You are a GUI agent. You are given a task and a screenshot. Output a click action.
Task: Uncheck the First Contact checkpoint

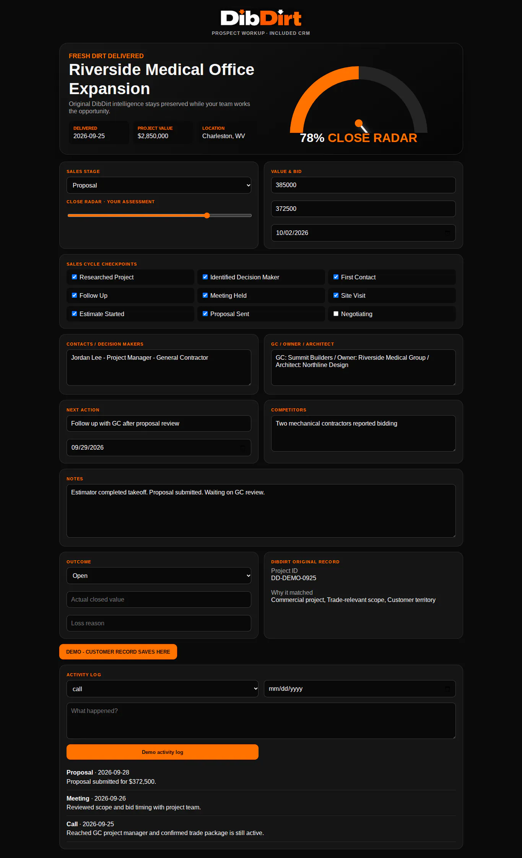(x=336, y=277)
